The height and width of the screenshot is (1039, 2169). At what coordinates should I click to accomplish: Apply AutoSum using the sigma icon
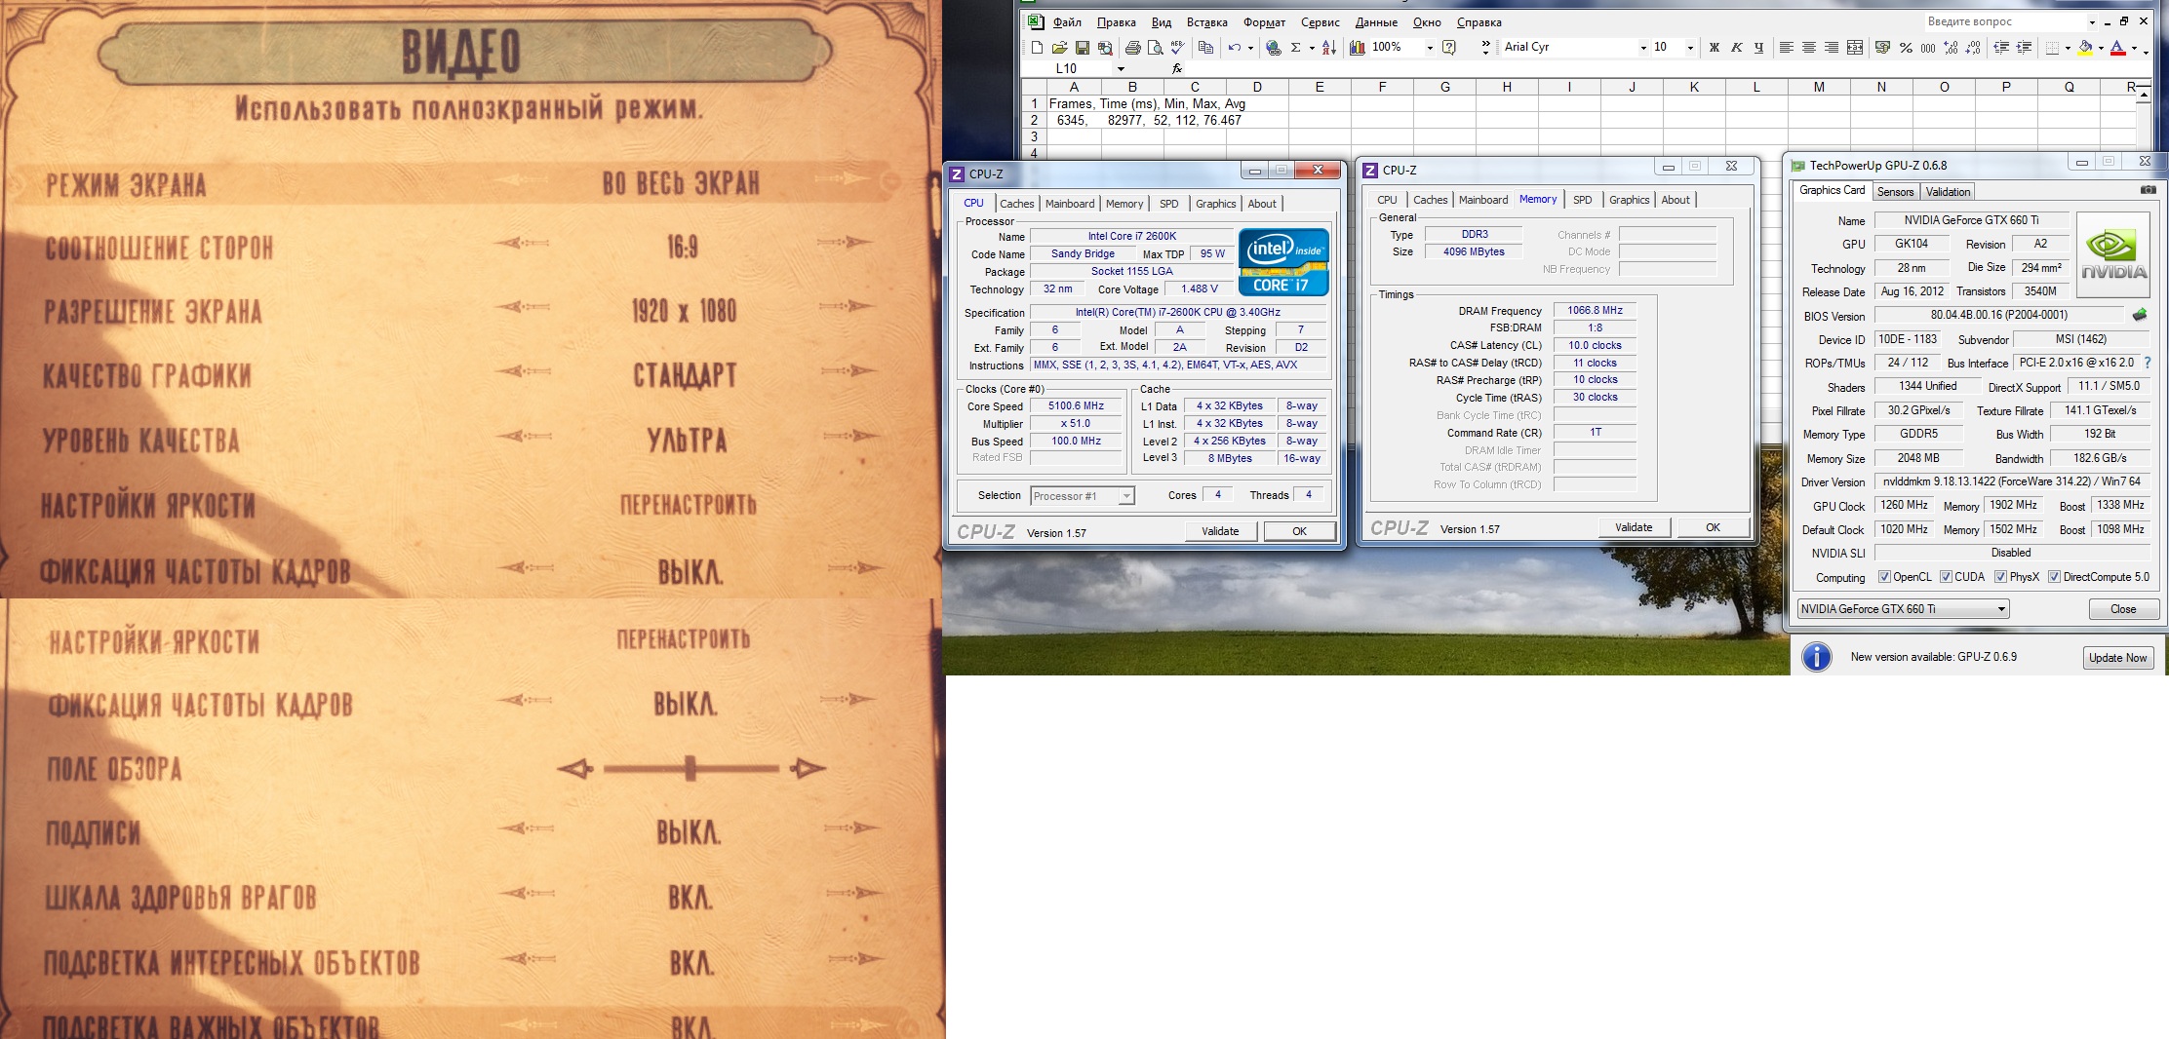1296,47
